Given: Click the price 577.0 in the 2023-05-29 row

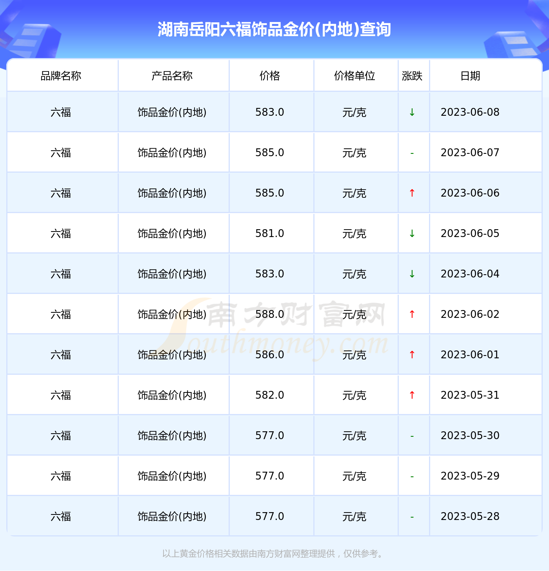Looking at the screenshot, I should (x=270, y=476).
